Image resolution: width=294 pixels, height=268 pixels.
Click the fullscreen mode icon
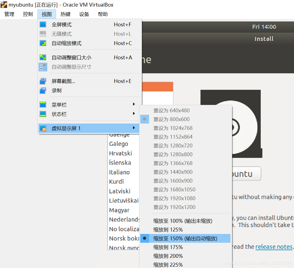pos(43,24)
